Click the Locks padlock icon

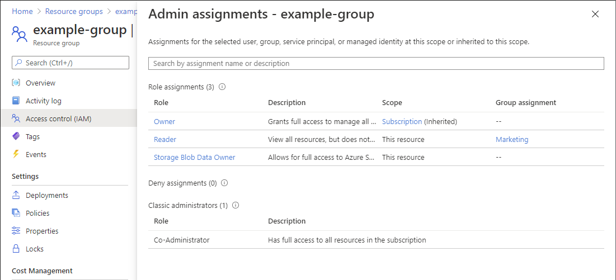(16, 249)
